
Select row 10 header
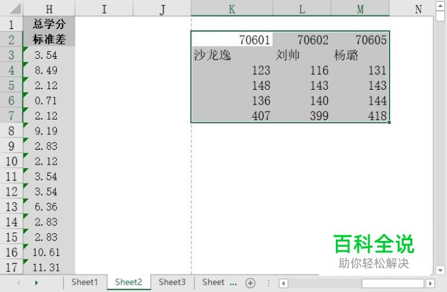point(12,161)
